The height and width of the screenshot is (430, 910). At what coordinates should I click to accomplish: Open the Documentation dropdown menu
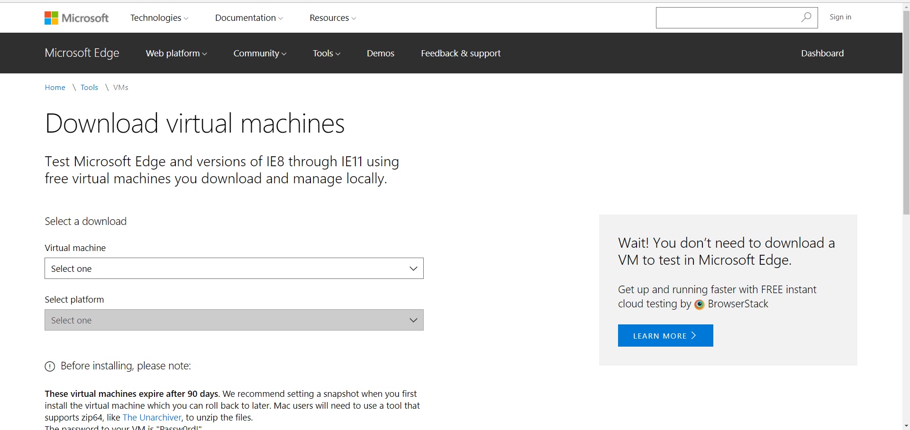(x=249, y=18)
